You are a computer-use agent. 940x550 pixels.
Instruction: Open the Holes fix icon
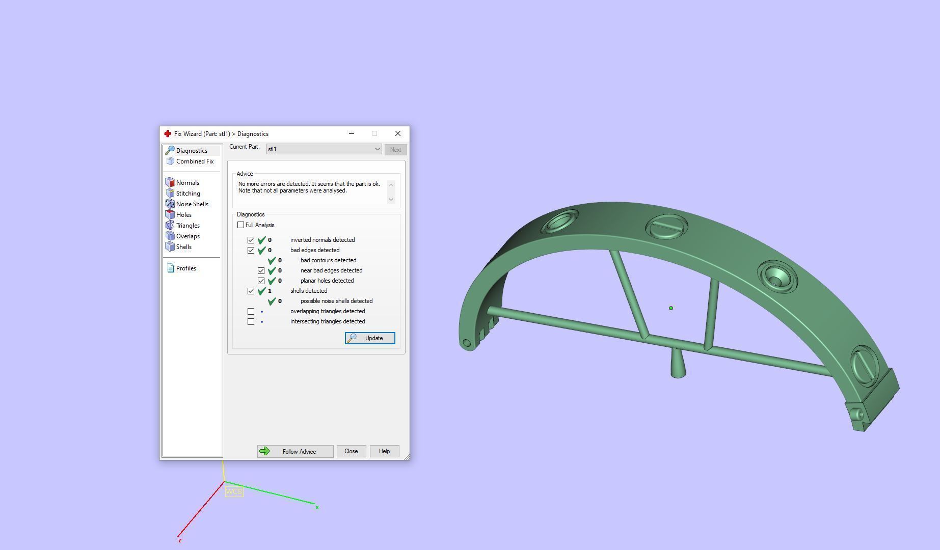pos(170,215)
